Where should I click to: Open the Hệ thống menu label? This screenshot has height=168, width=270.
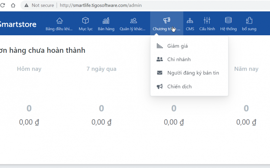[x=228, y=29]
